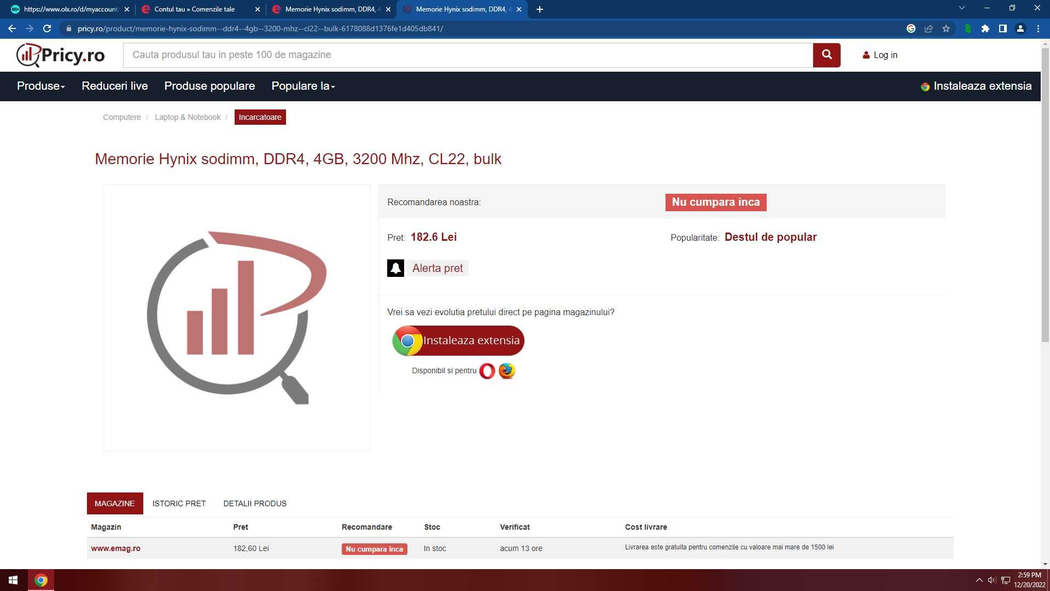
Task: Click the Alerta pret button
Action: coord(437,268)
